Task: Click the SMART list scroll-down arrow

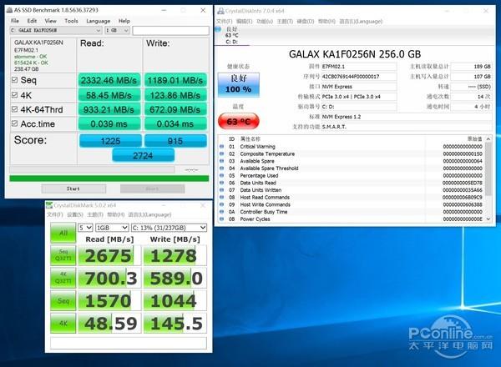Action: [488, 219]
